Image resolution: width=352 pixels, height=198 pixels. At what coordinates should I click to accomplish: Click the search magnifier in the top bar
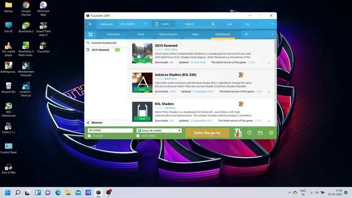(213, 24)
